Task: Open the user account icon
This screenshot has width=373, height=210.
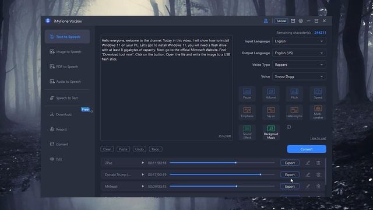Action: coord(266,21)
